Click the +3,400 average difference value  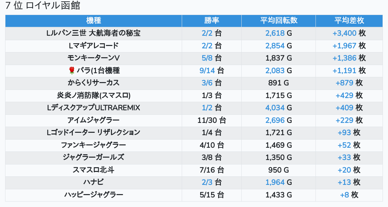click(344, 33)
